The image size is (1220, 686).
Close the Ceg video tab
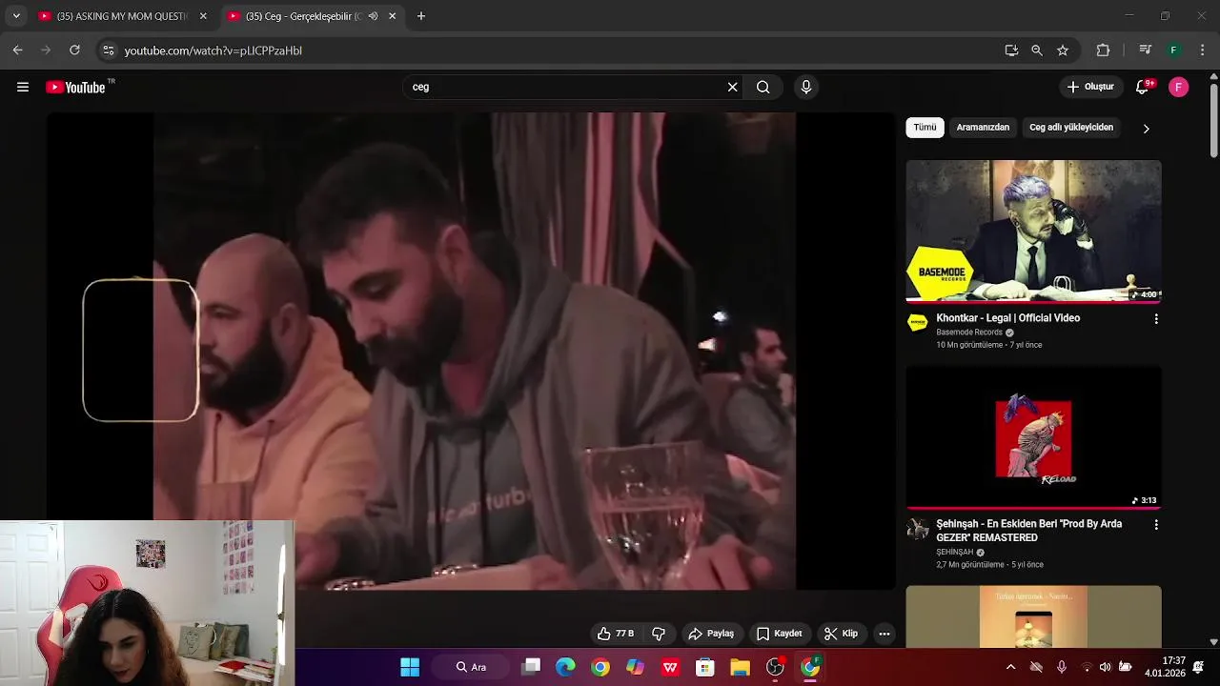[x=392, y=16]
